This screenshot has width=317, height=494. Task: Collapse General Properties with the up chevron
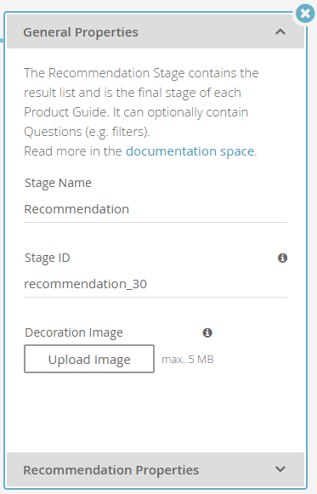(x=280, y=31)
